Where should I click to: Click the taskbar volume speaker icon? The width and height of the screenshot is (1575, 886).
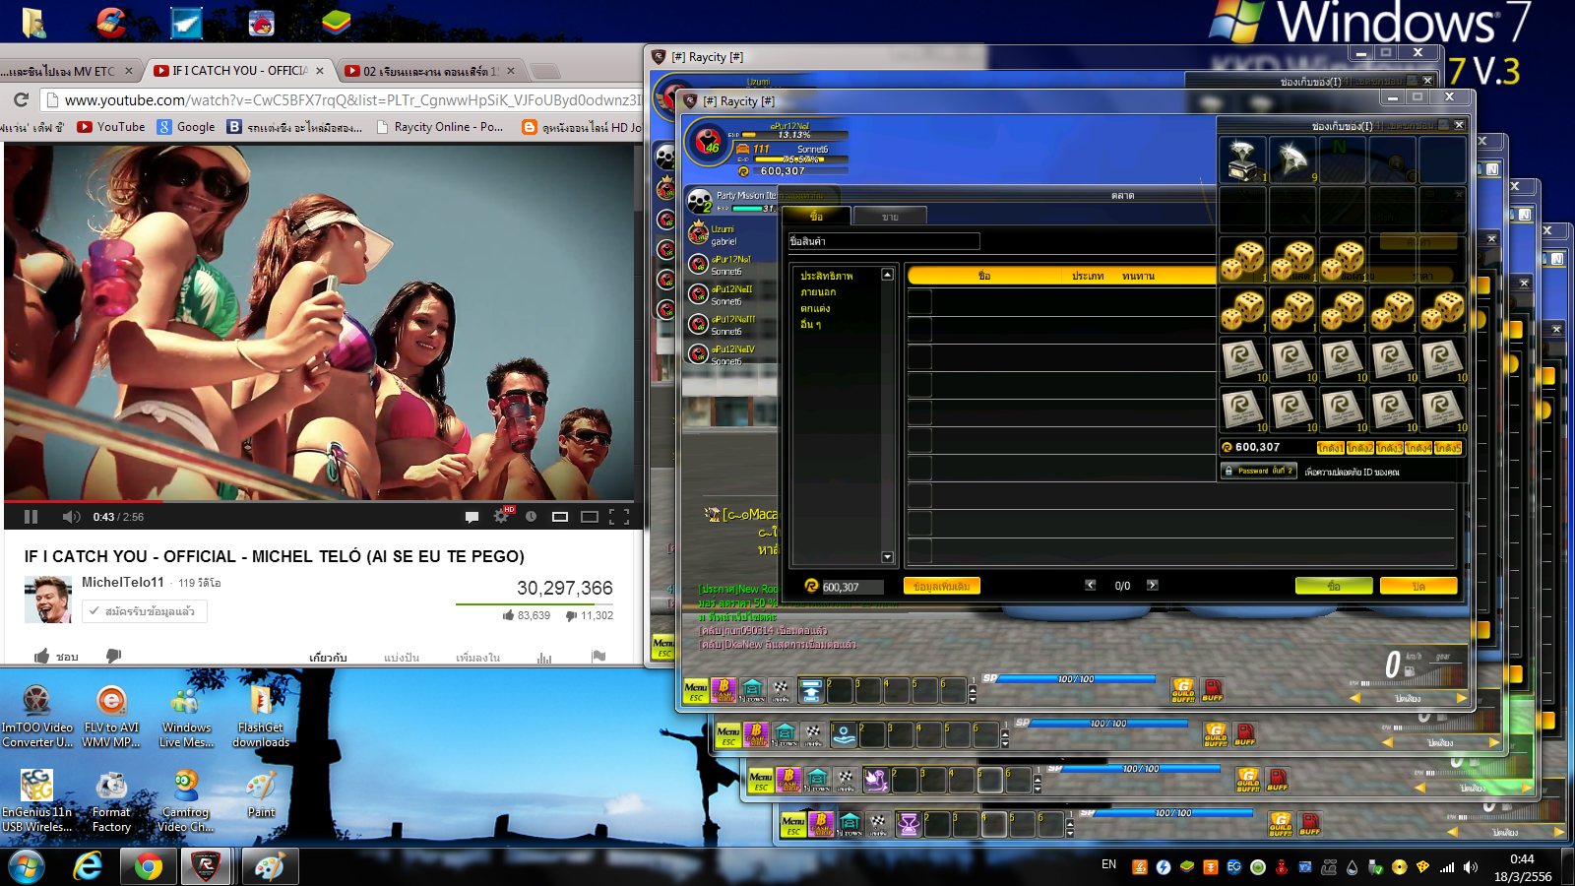1471,867
